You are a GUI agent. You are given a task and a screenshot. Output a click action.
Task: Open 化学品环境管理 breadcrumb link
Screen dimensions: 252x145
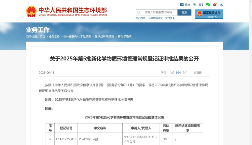click(x=104, y=36)
